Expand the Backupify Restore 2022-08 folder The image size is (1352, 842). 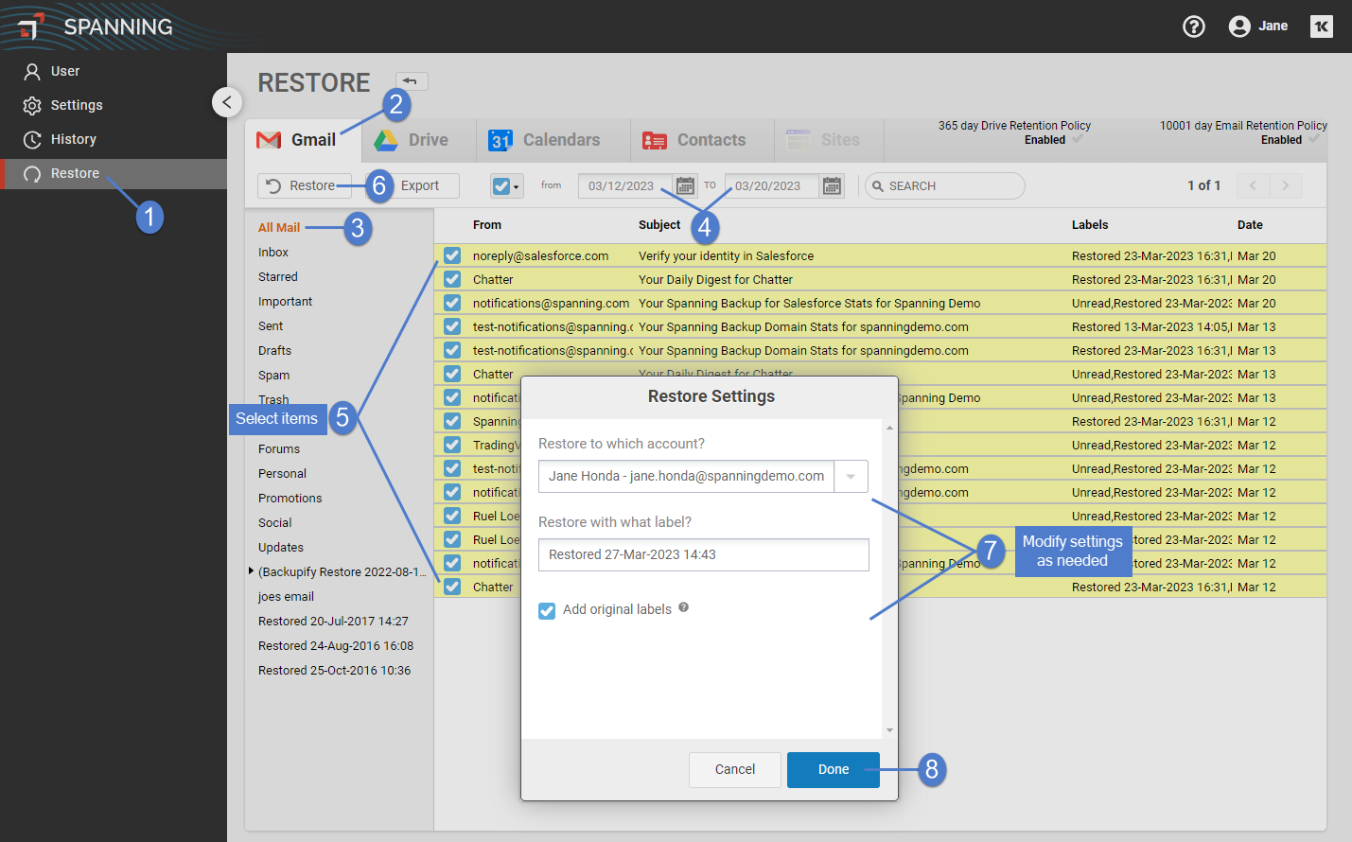tap(251, 570)
